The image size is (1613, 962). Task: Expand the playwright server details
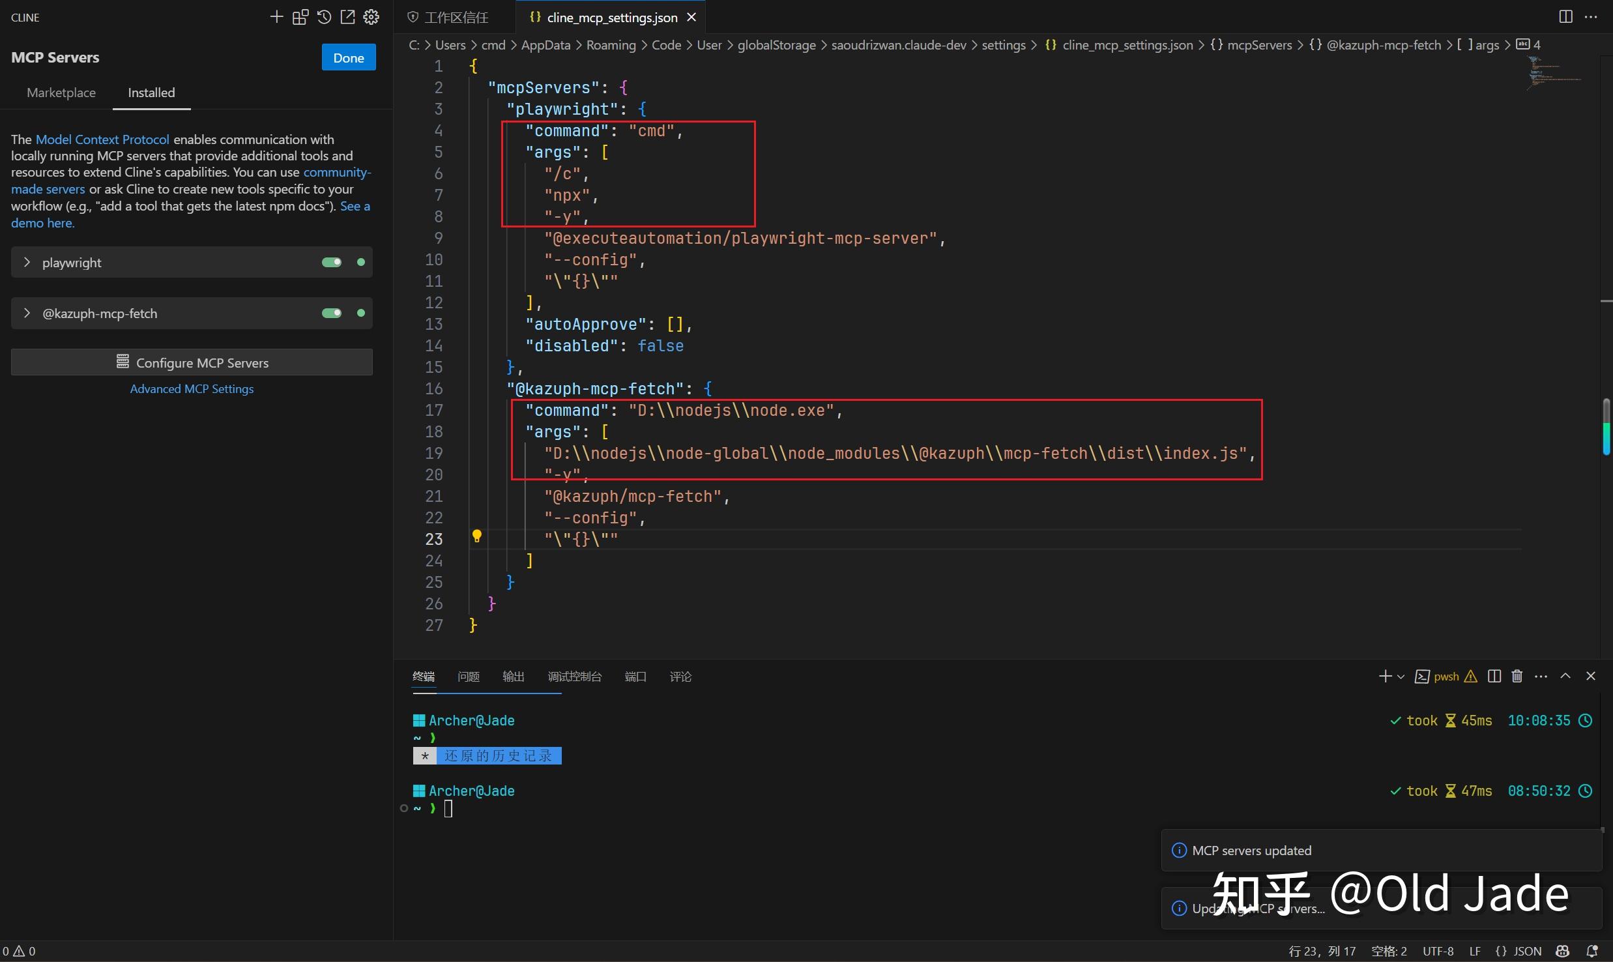click(27, 262)
